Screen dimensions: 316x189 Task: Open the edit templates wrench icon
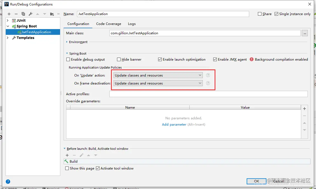click(x=30, y=14)
